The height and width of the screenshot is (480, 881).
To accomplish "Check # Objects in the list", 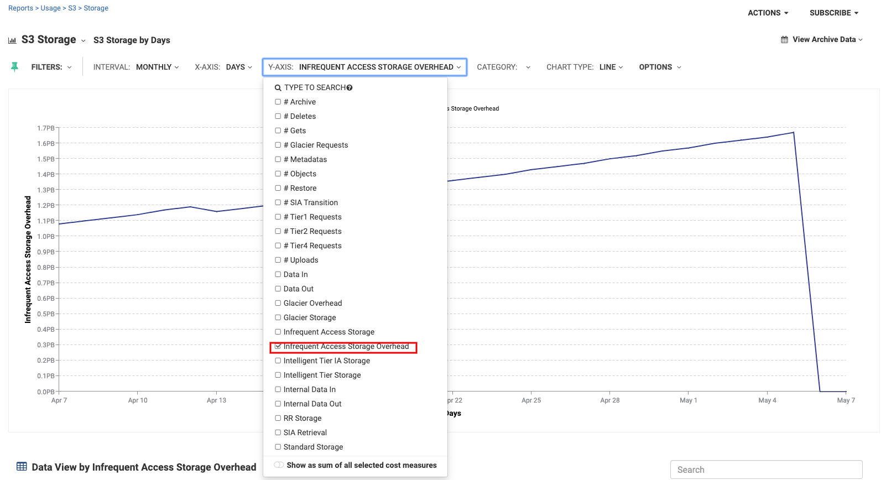I will (x=278, y=174).
